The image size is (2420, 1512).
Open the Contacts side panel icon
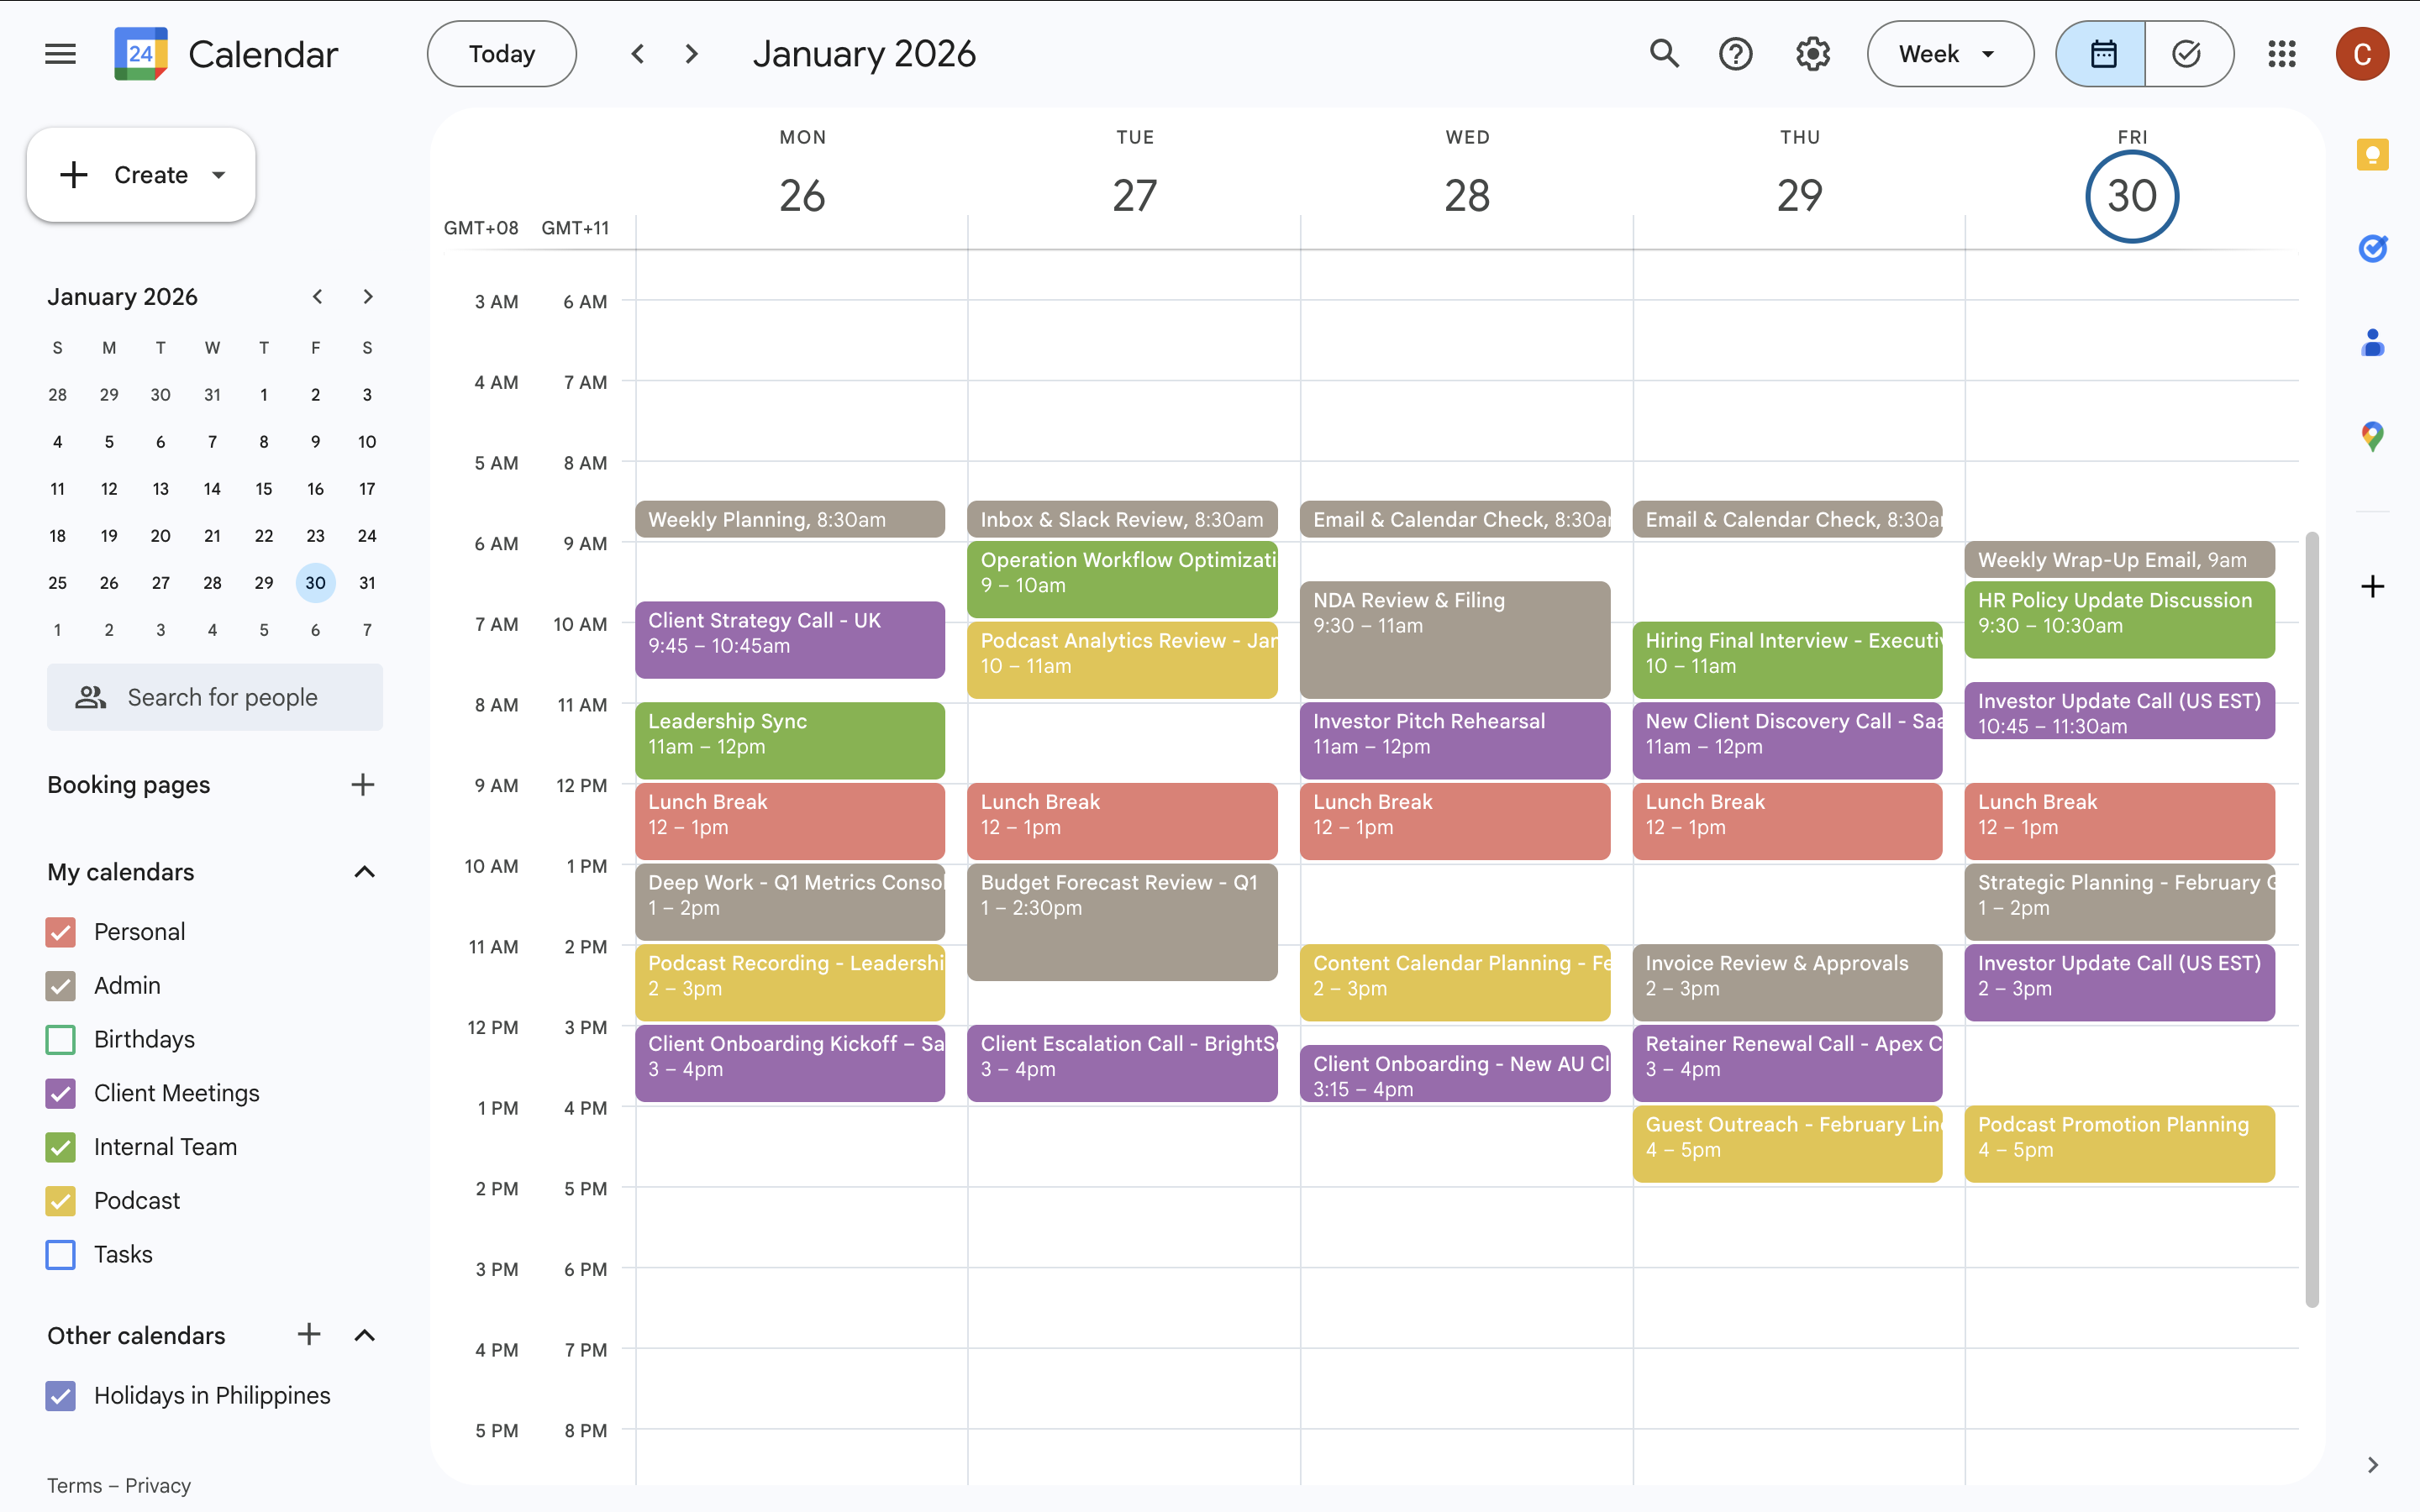(x=2372, y=342)
